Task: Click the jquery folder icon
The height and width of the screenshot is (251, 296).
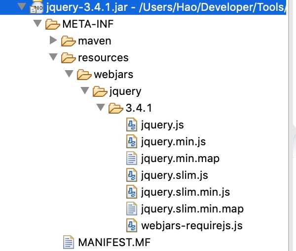Action: tap(100, 91)
